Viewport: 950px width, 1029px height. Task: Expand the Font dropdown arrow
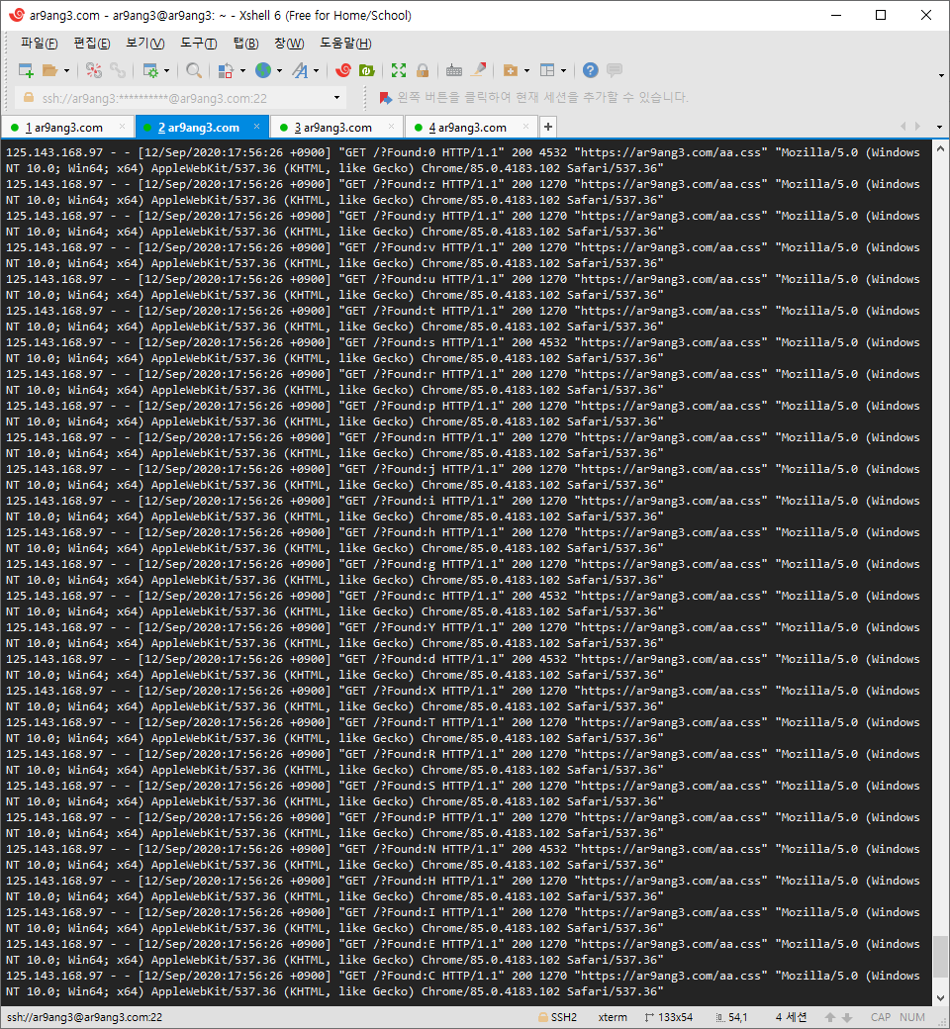tap(317, 71)
